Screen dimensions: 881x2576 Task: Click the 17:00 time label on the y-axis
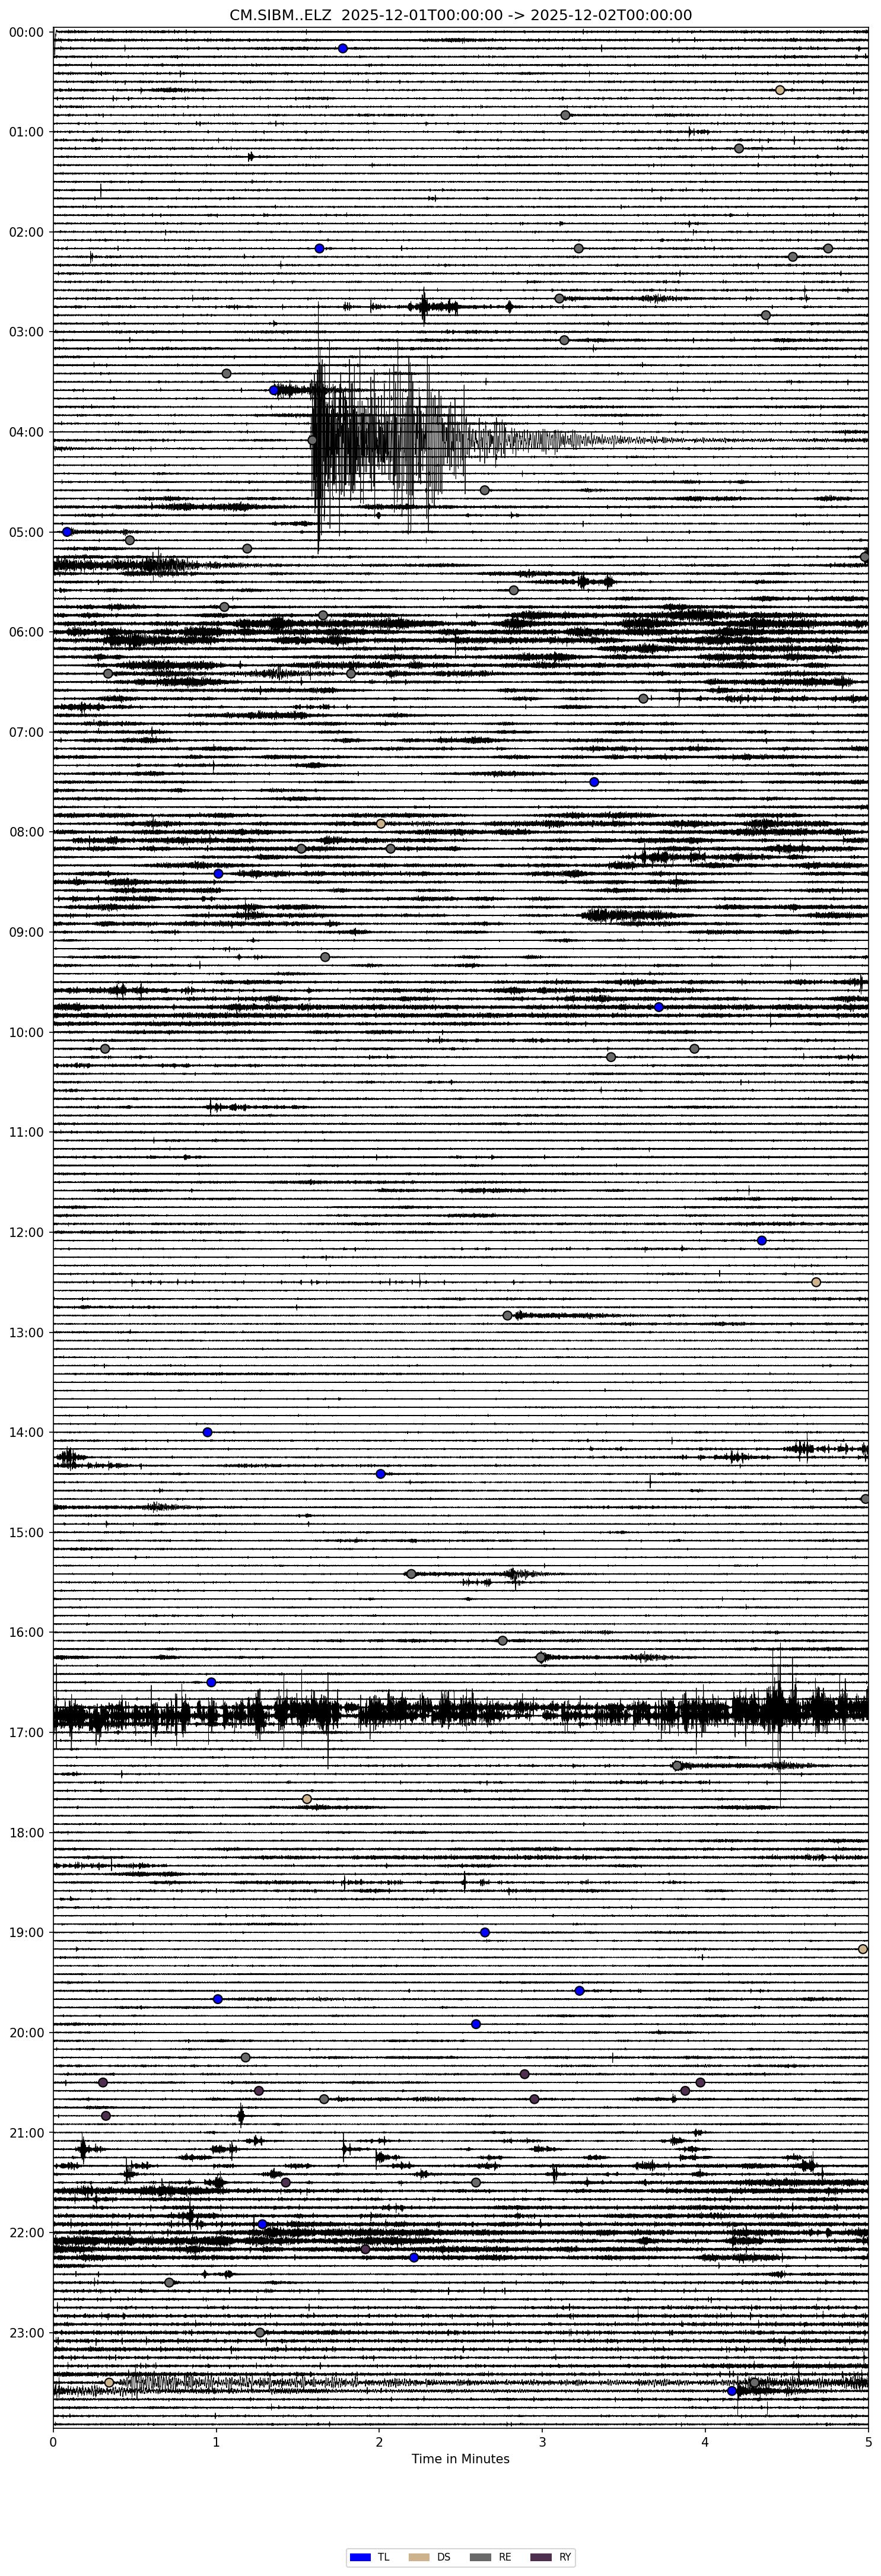tap(28, 1732)
